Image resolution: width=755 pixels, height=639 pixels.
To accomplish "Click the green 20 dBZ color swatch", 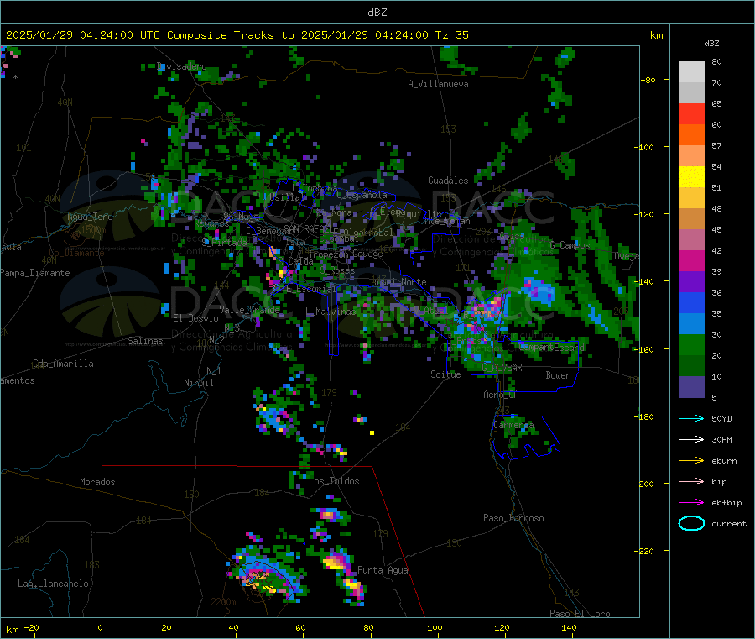I will [691, 344].
